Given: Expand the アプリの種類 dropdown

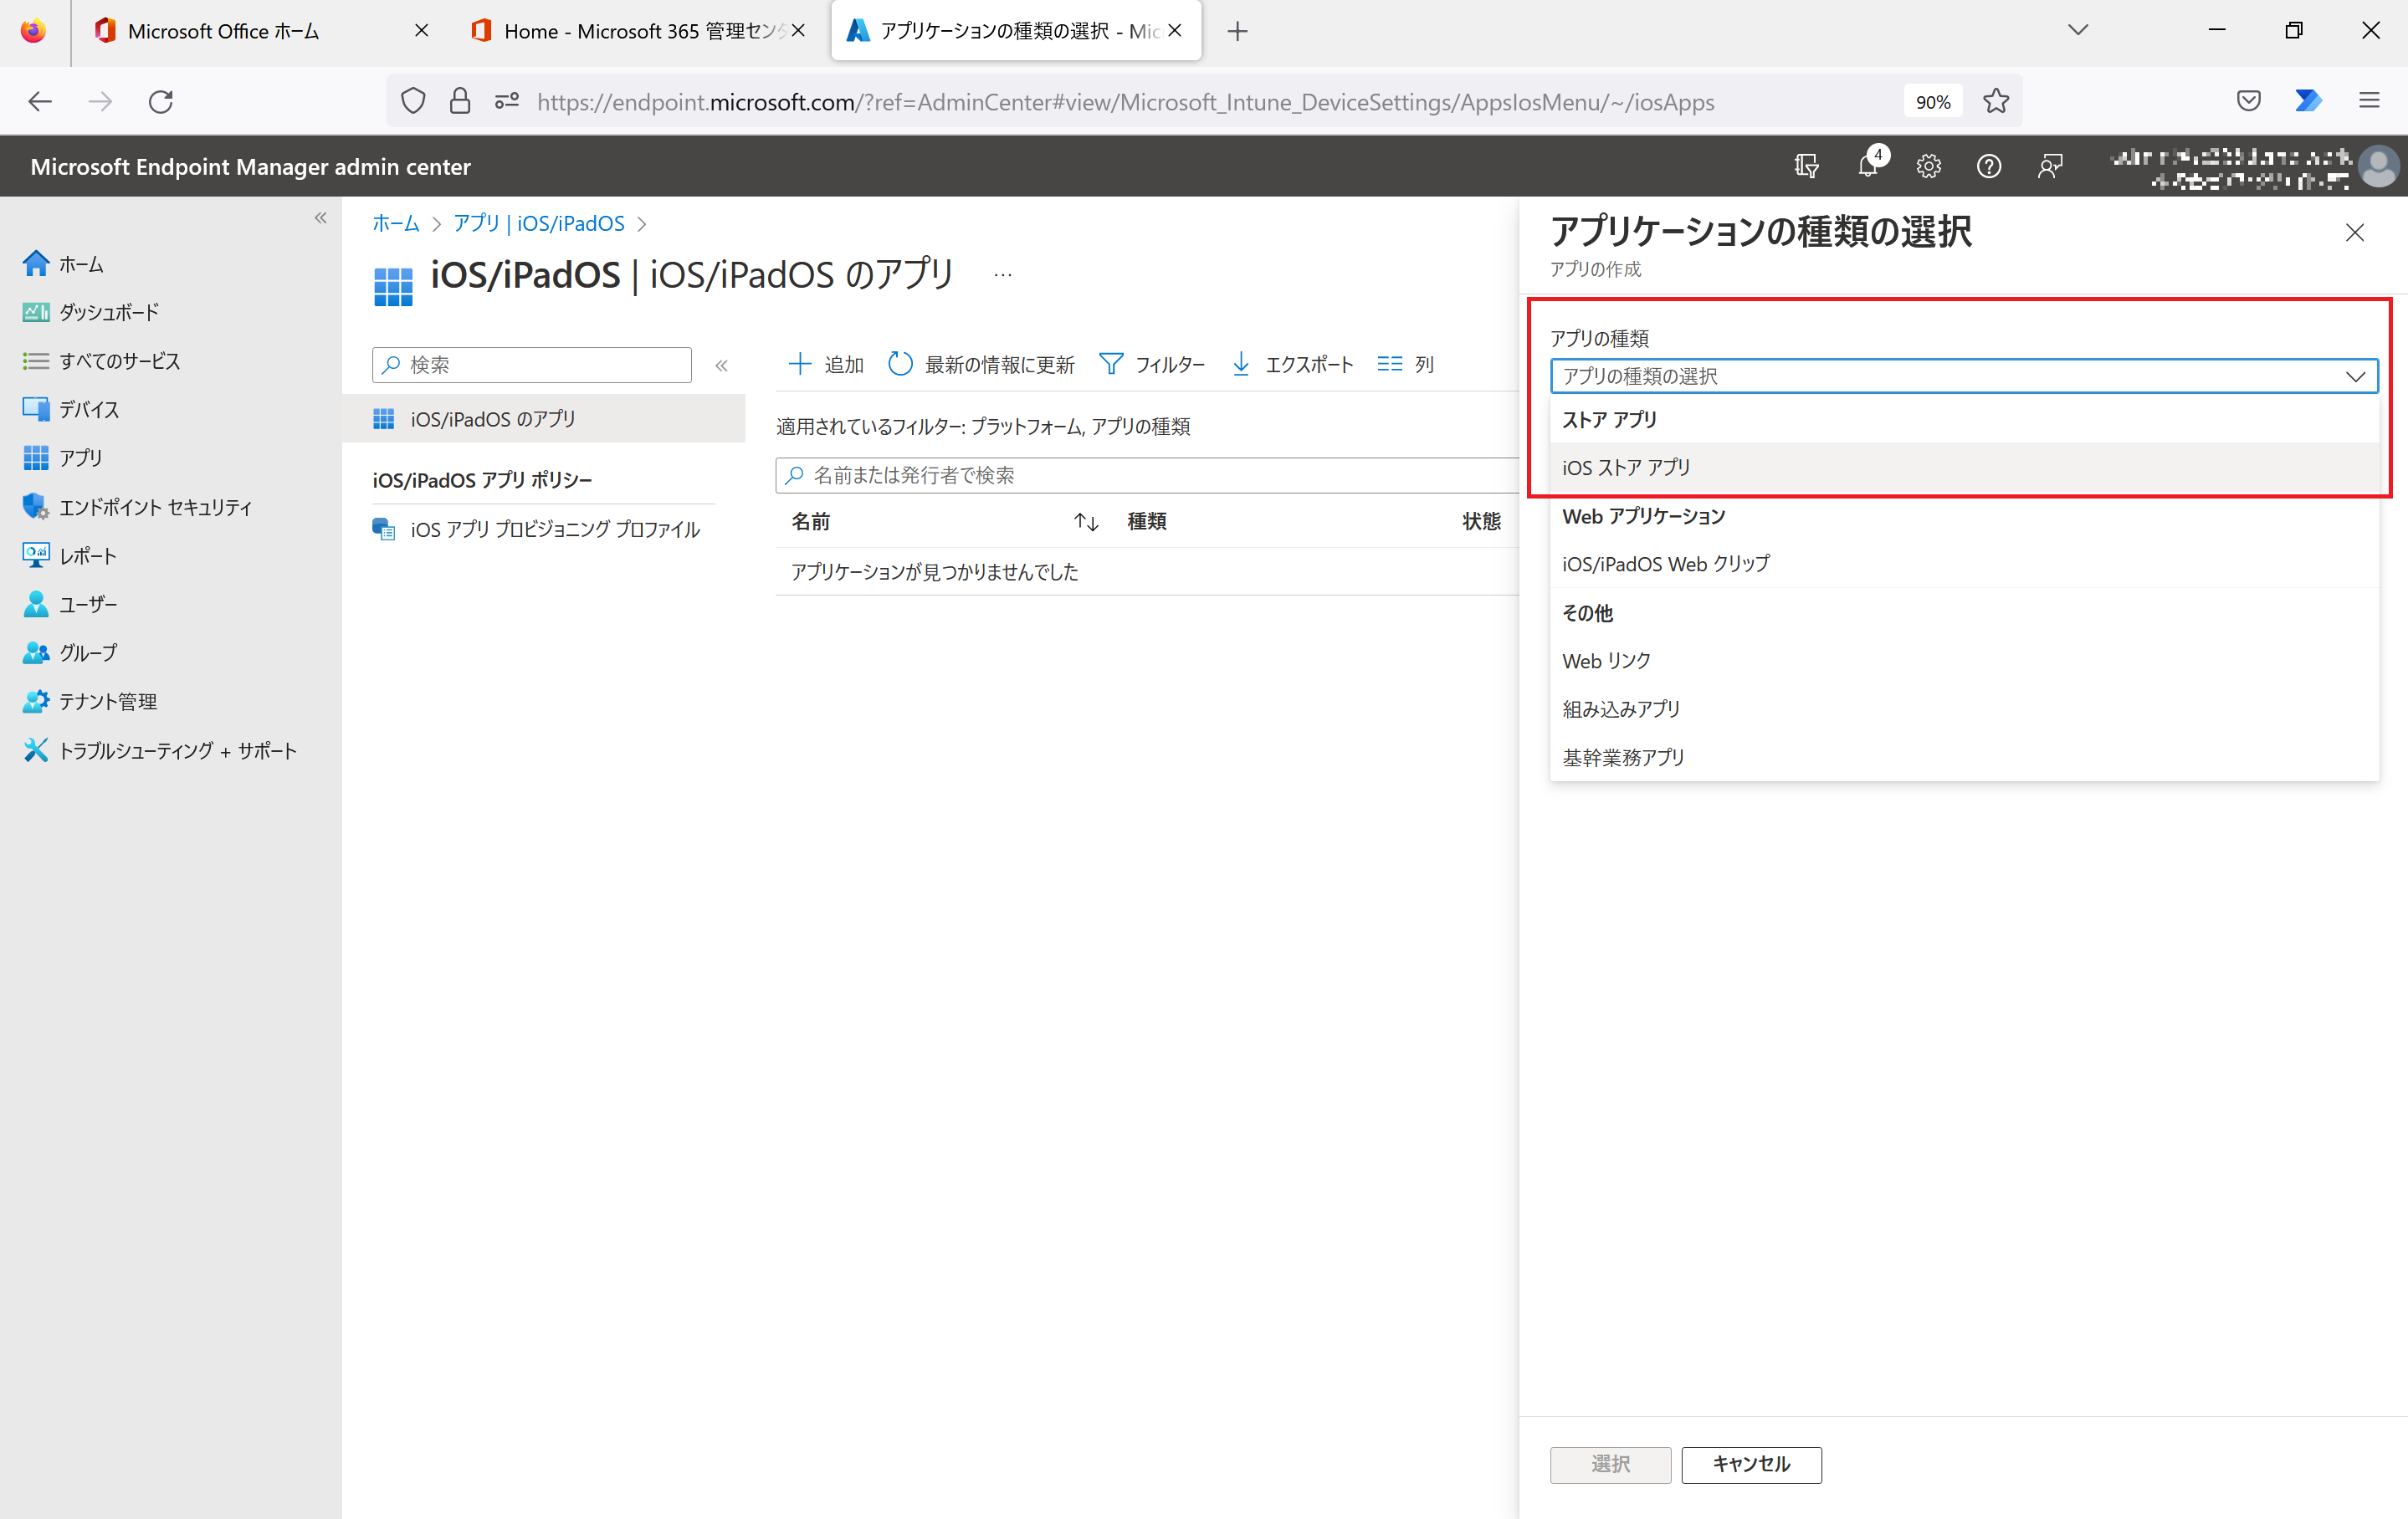Looking at the screenshot, I should tap(1963, 376).
